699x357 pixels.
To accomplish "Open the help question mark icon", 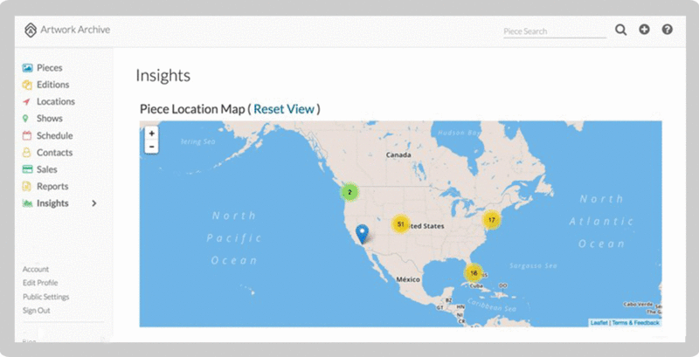I will point(668,30).
